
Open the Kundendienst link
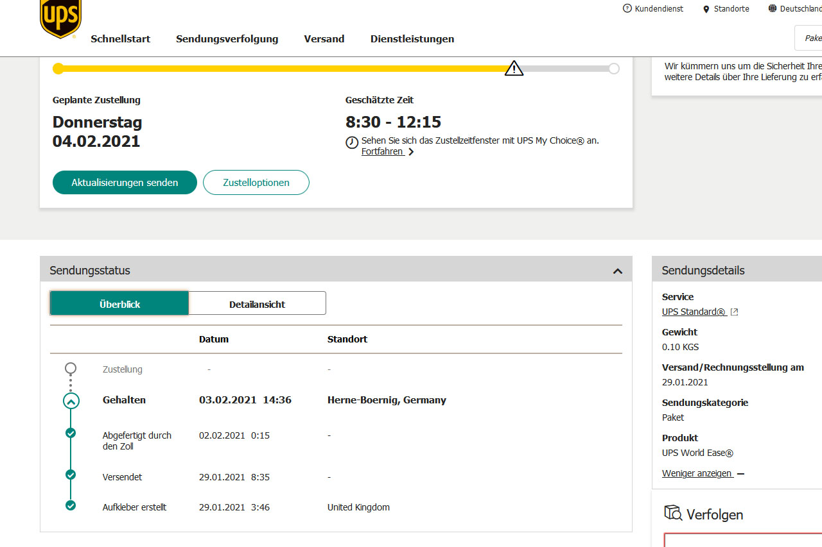tap(659, 9)
